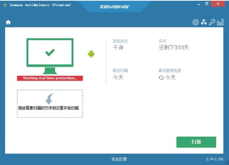The height and width of the screenshot is (165, 229).
Task: Click the version number 2.74.2.150
Action: pyautogui.click(x=215, y=159)
